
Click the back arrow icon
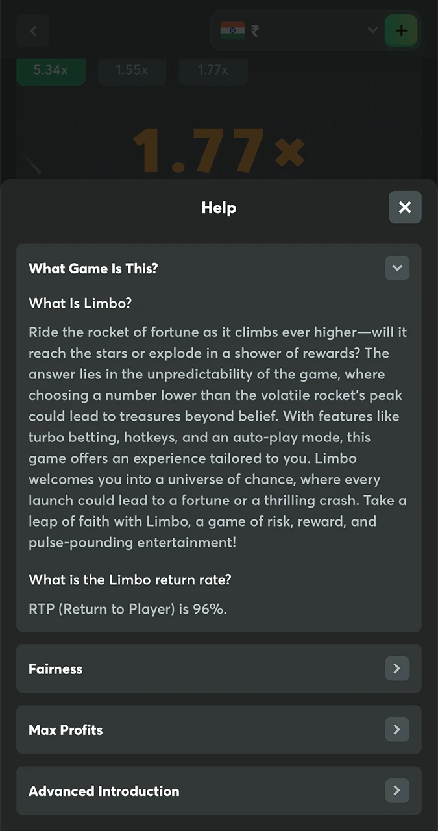(33, 31)
